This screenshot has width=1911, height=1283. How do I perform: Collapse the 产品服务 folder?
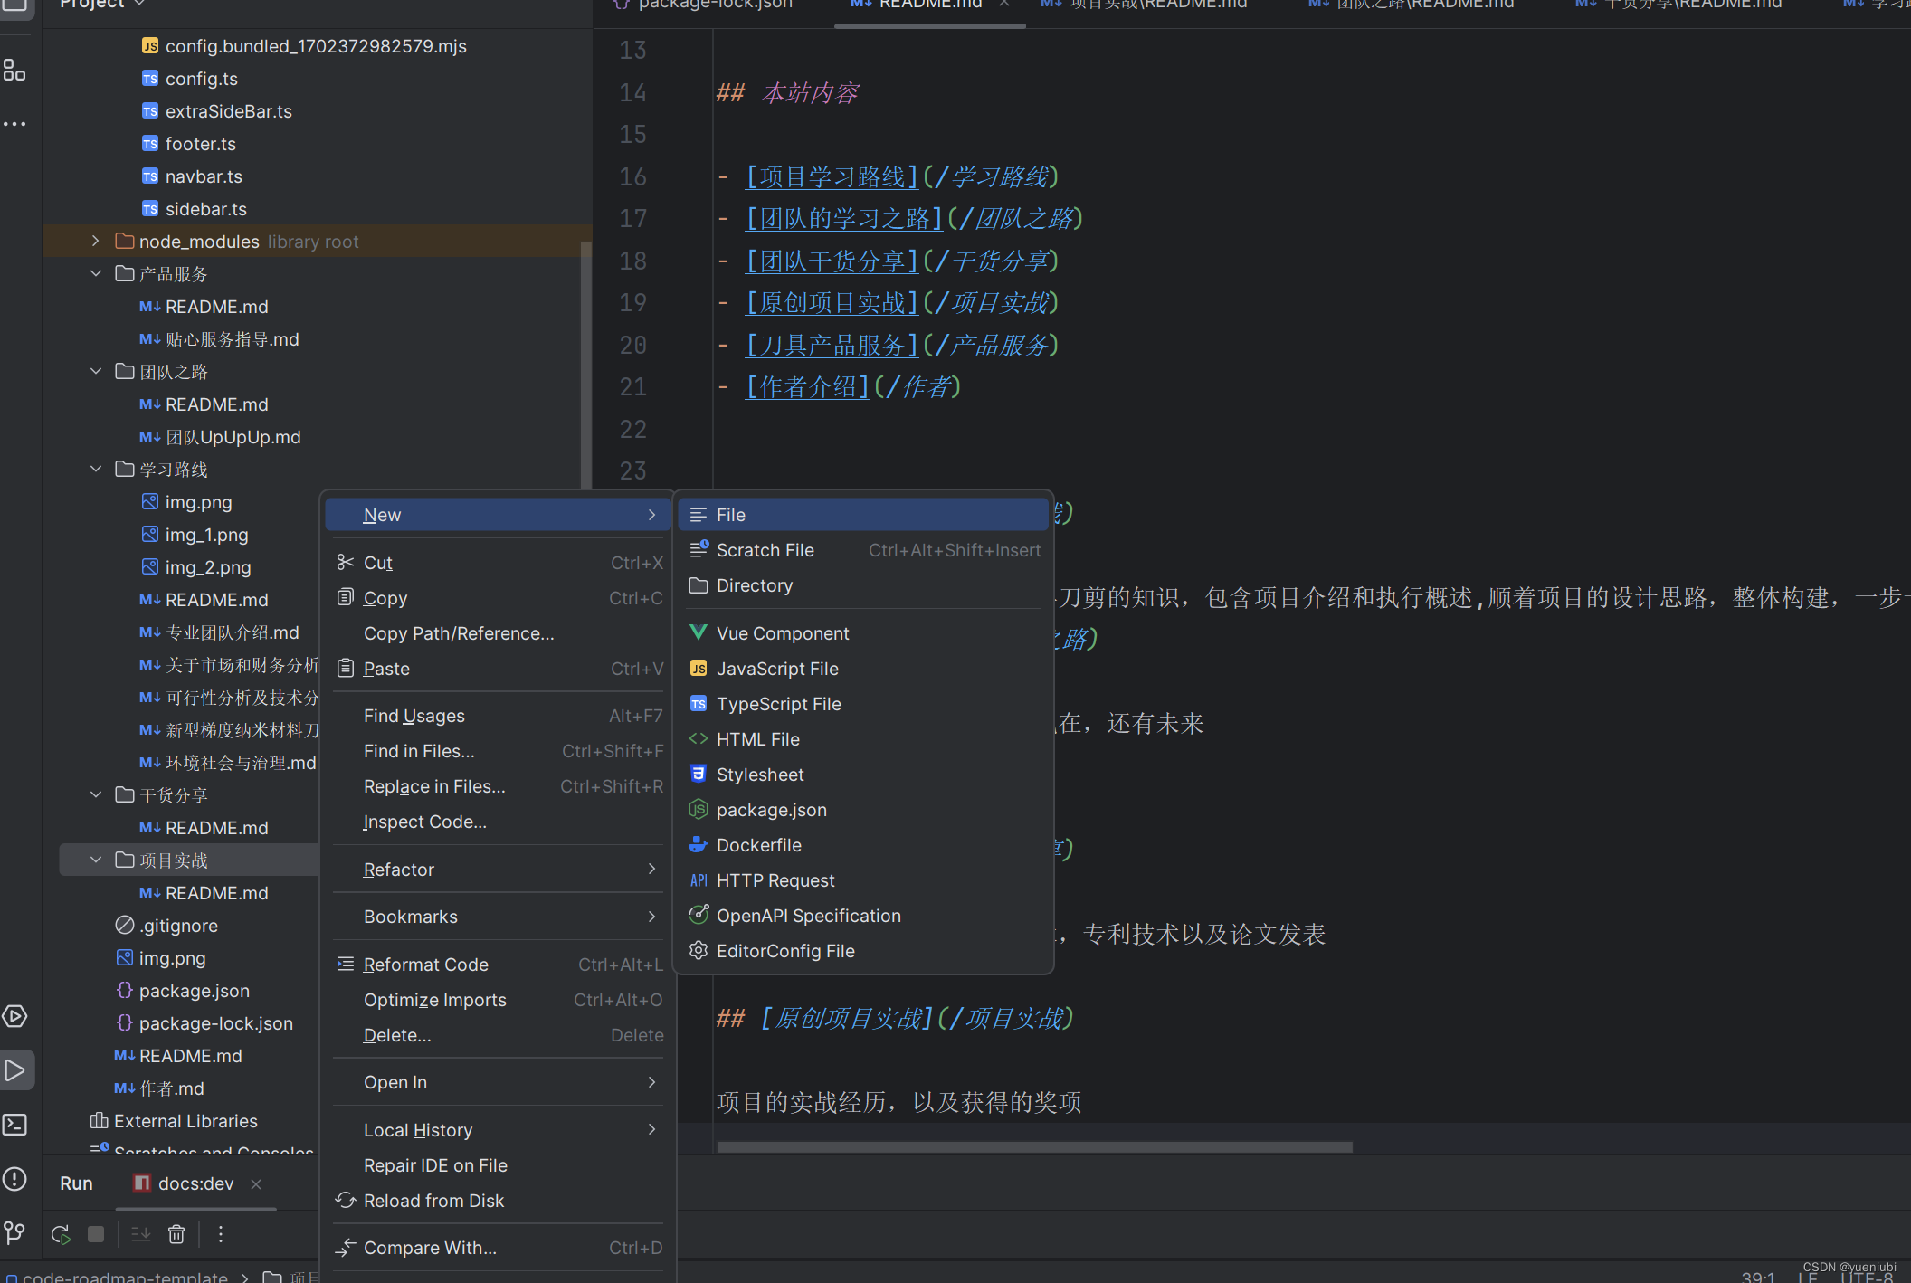coord(96,274)
